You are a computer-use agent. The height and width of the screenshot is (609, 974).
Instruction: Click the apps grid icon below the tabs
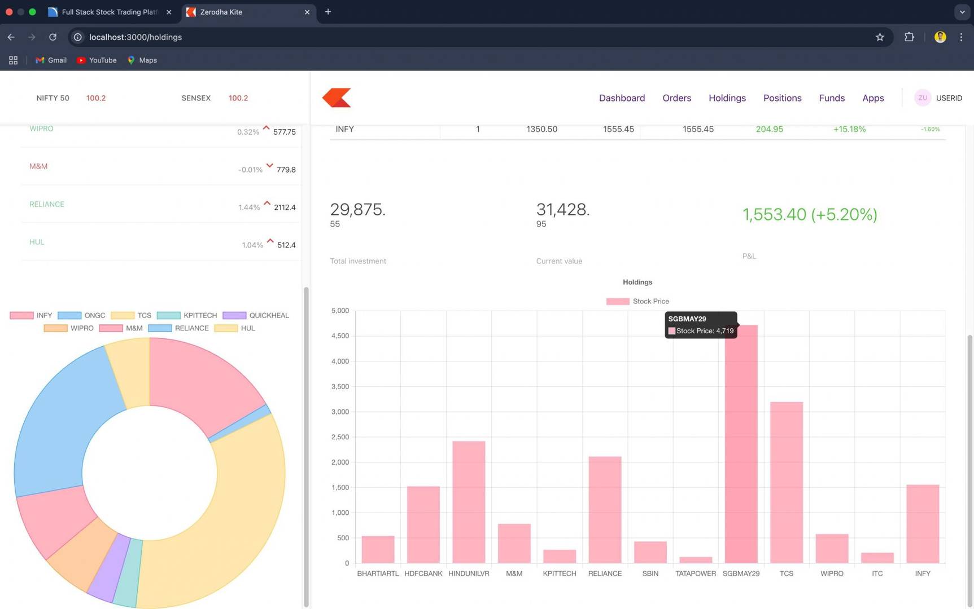[x=13, y=60]
